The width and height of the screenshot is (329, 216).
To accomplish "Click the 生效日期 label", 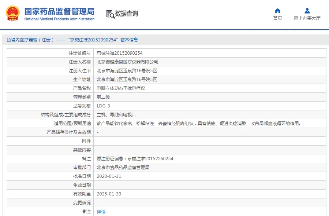I will [x=82, y=185].
